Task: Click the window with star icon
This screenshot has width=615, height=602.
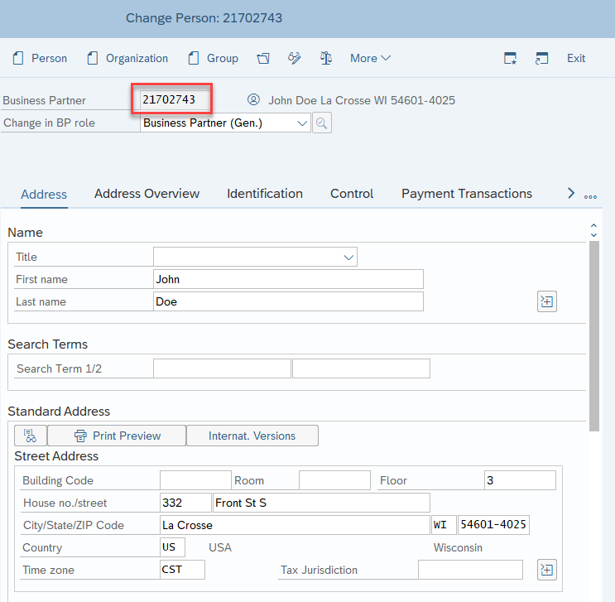Action: click(x=510, y=58)
